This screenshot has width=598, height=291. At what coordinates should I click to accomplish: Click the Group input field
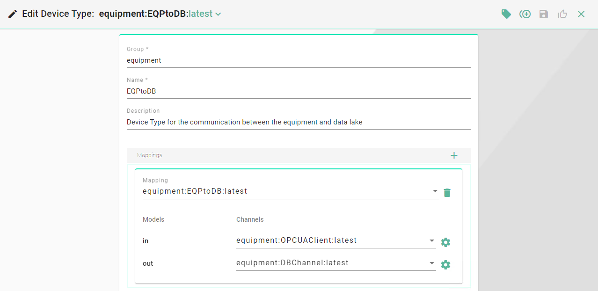coord(298,60)
